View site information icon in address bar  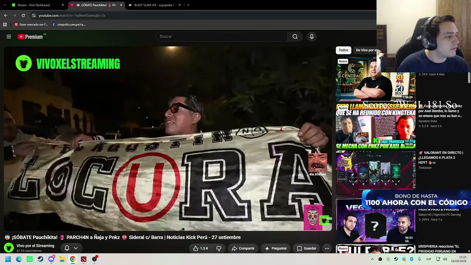pos(33,15)
